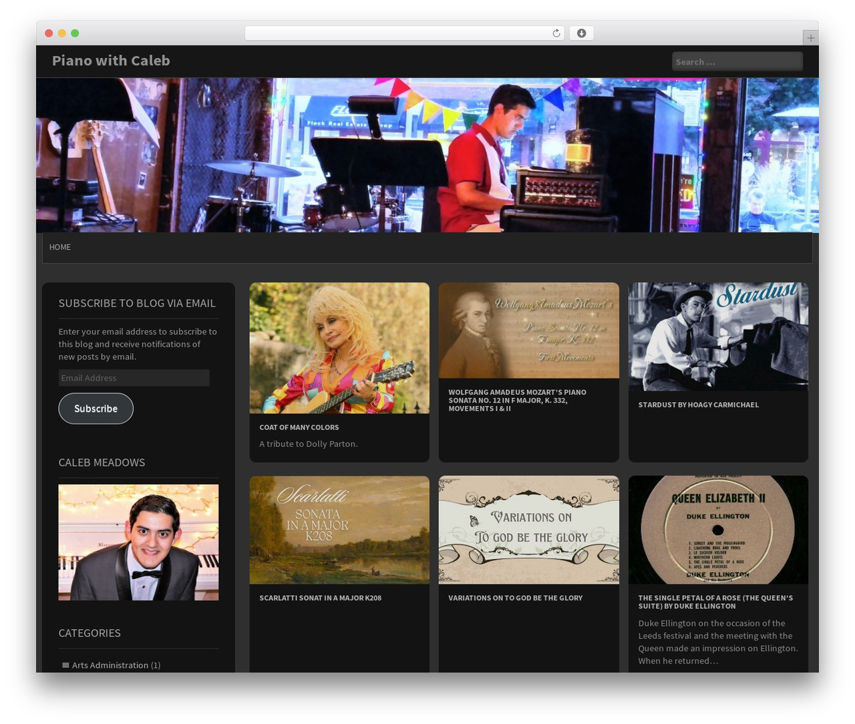Image resolution: width=855 pixels, height=724 pixels.
Task: Click the To God Be the Glory thumbnail
Action: pyautogui.click(x=529, y=530)
